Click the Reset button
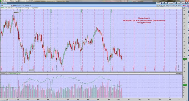 179,3
